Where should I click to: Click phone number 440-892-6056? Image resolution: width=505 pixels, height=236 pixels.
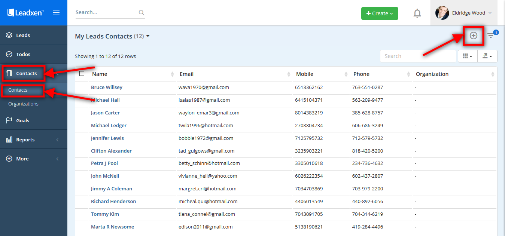coord(368,202)
